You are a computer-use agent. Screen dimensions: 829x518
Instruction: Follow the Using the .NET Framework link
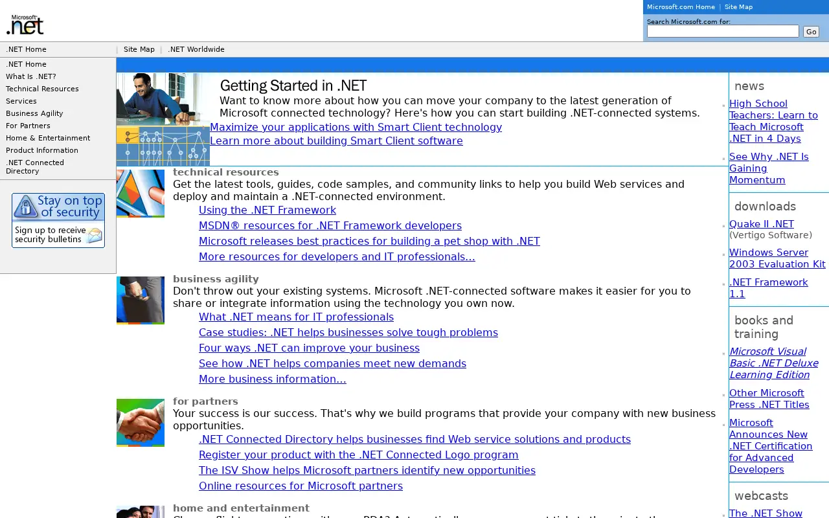[267, 210]
